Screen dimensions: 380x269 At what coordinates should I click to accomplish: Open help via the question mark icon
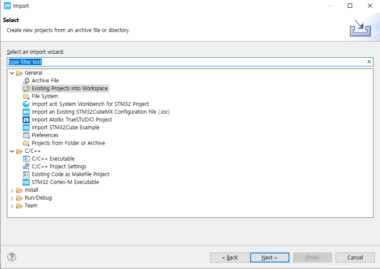pyautogui.click(x=12, y=257)
